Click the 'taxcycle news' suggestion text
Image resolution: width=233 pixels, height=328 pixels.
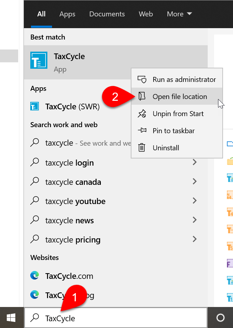[69, 220]
